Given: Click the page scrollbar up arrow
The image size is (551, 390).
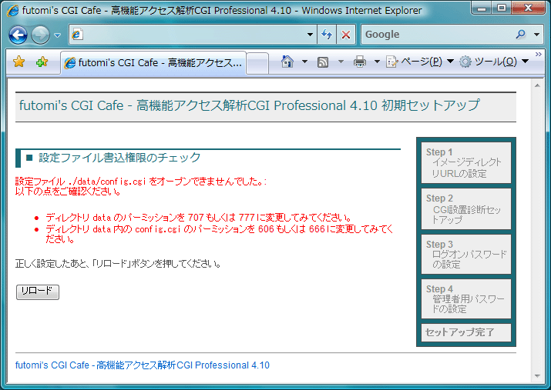Looking at the screenshot, I should pyautogui.click(x=537, y=85).
